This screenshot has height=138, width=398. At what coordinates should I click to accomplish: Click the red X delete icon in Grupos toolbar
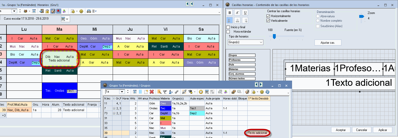point(152,92)
